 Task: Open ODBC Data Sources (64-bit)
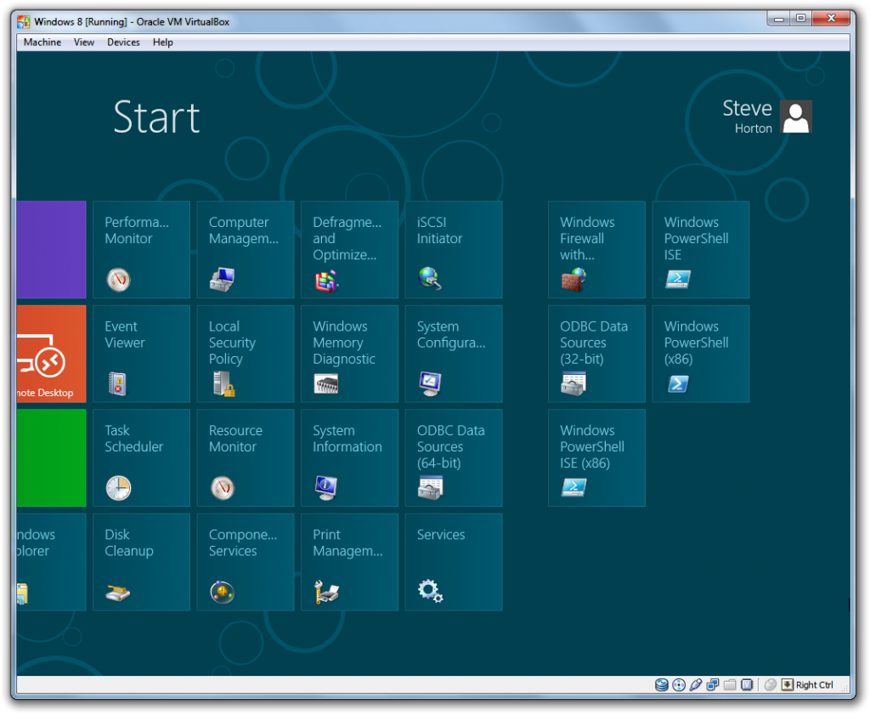pyautogui.click(x=453, y=457)
